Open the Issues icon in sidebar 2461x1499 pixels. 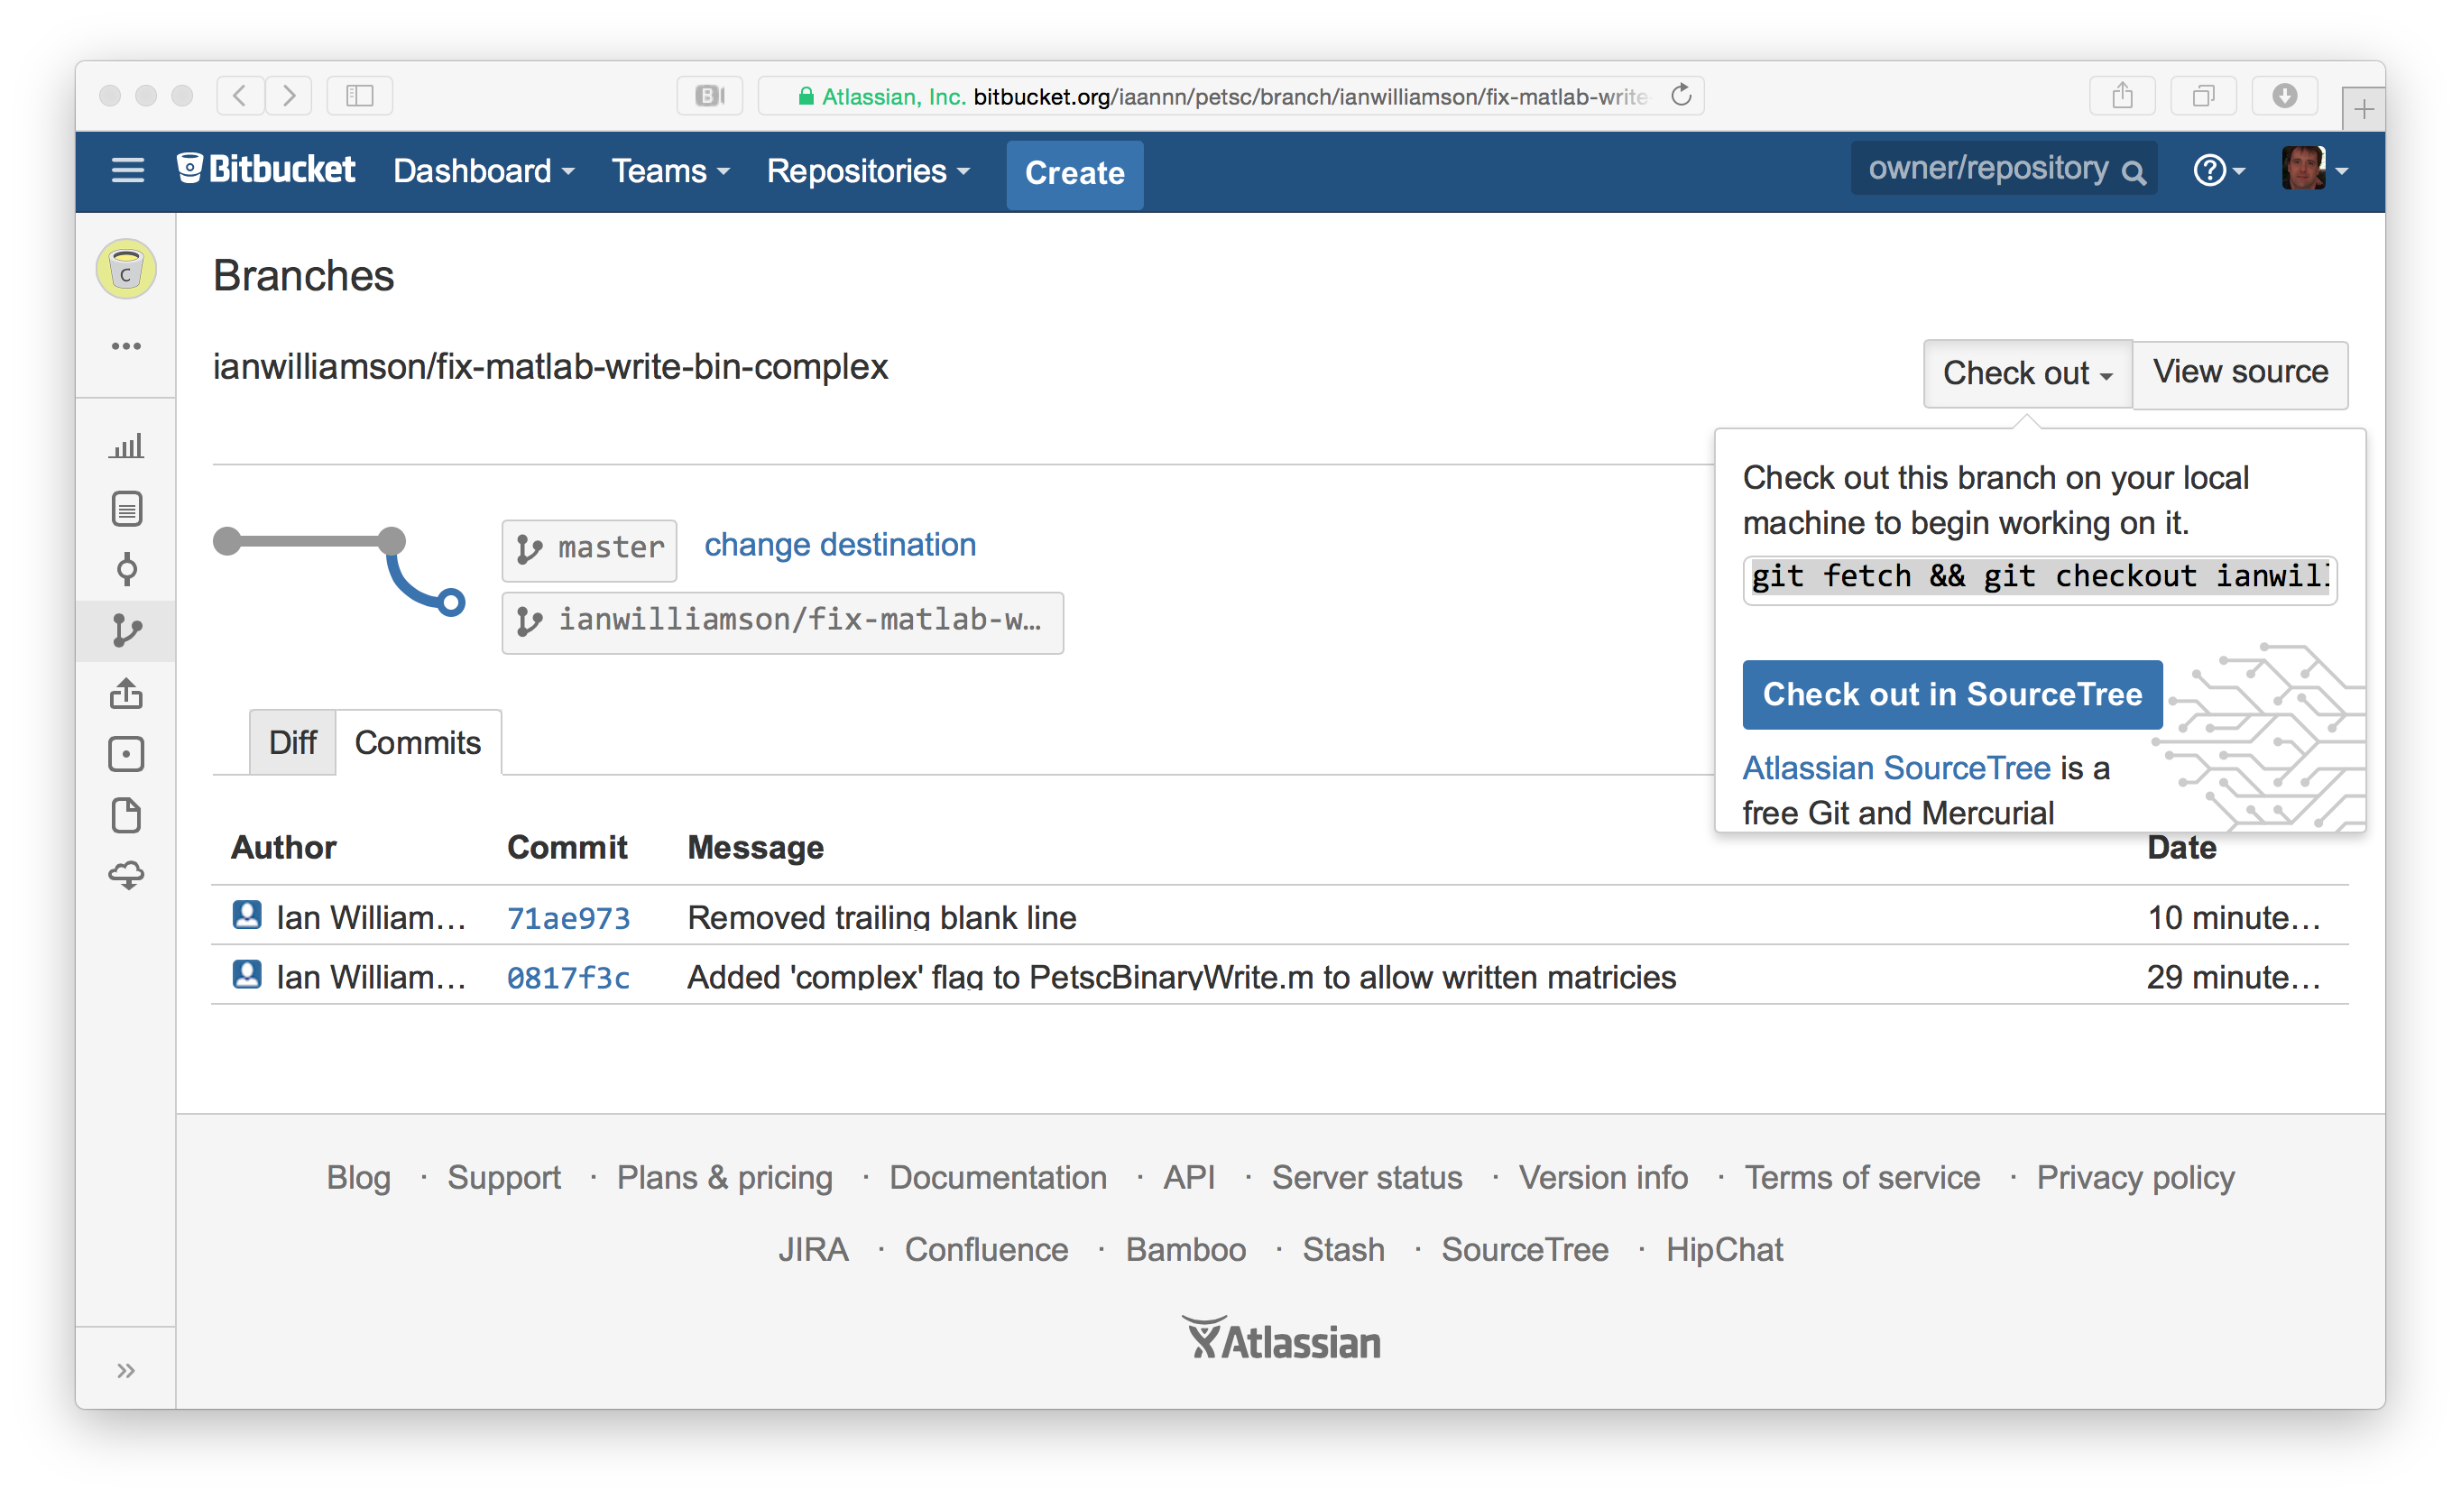126,754
